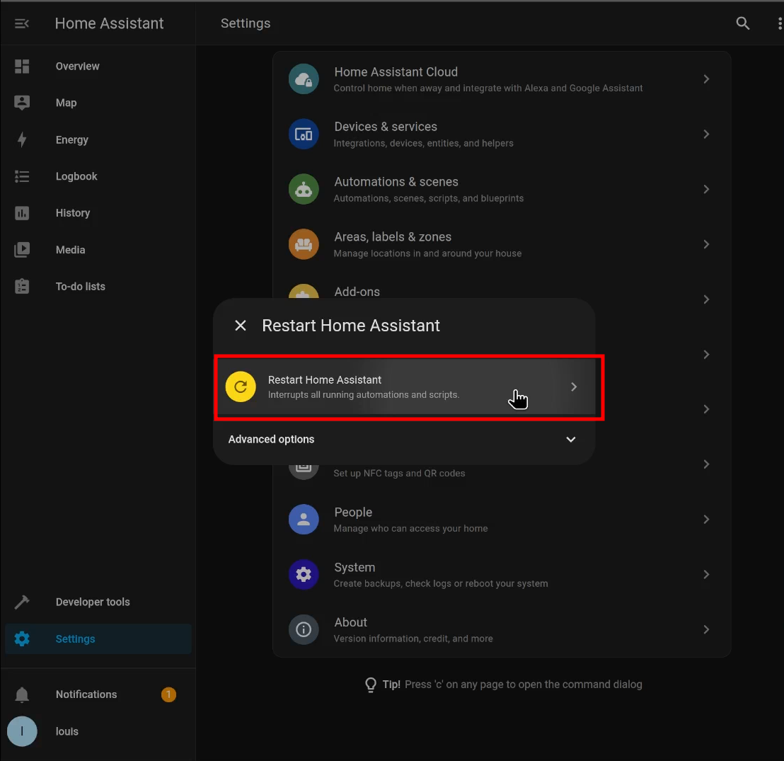Collapse the sidebar with the menu icon
The image size is (784, 761).
[21, 23]
